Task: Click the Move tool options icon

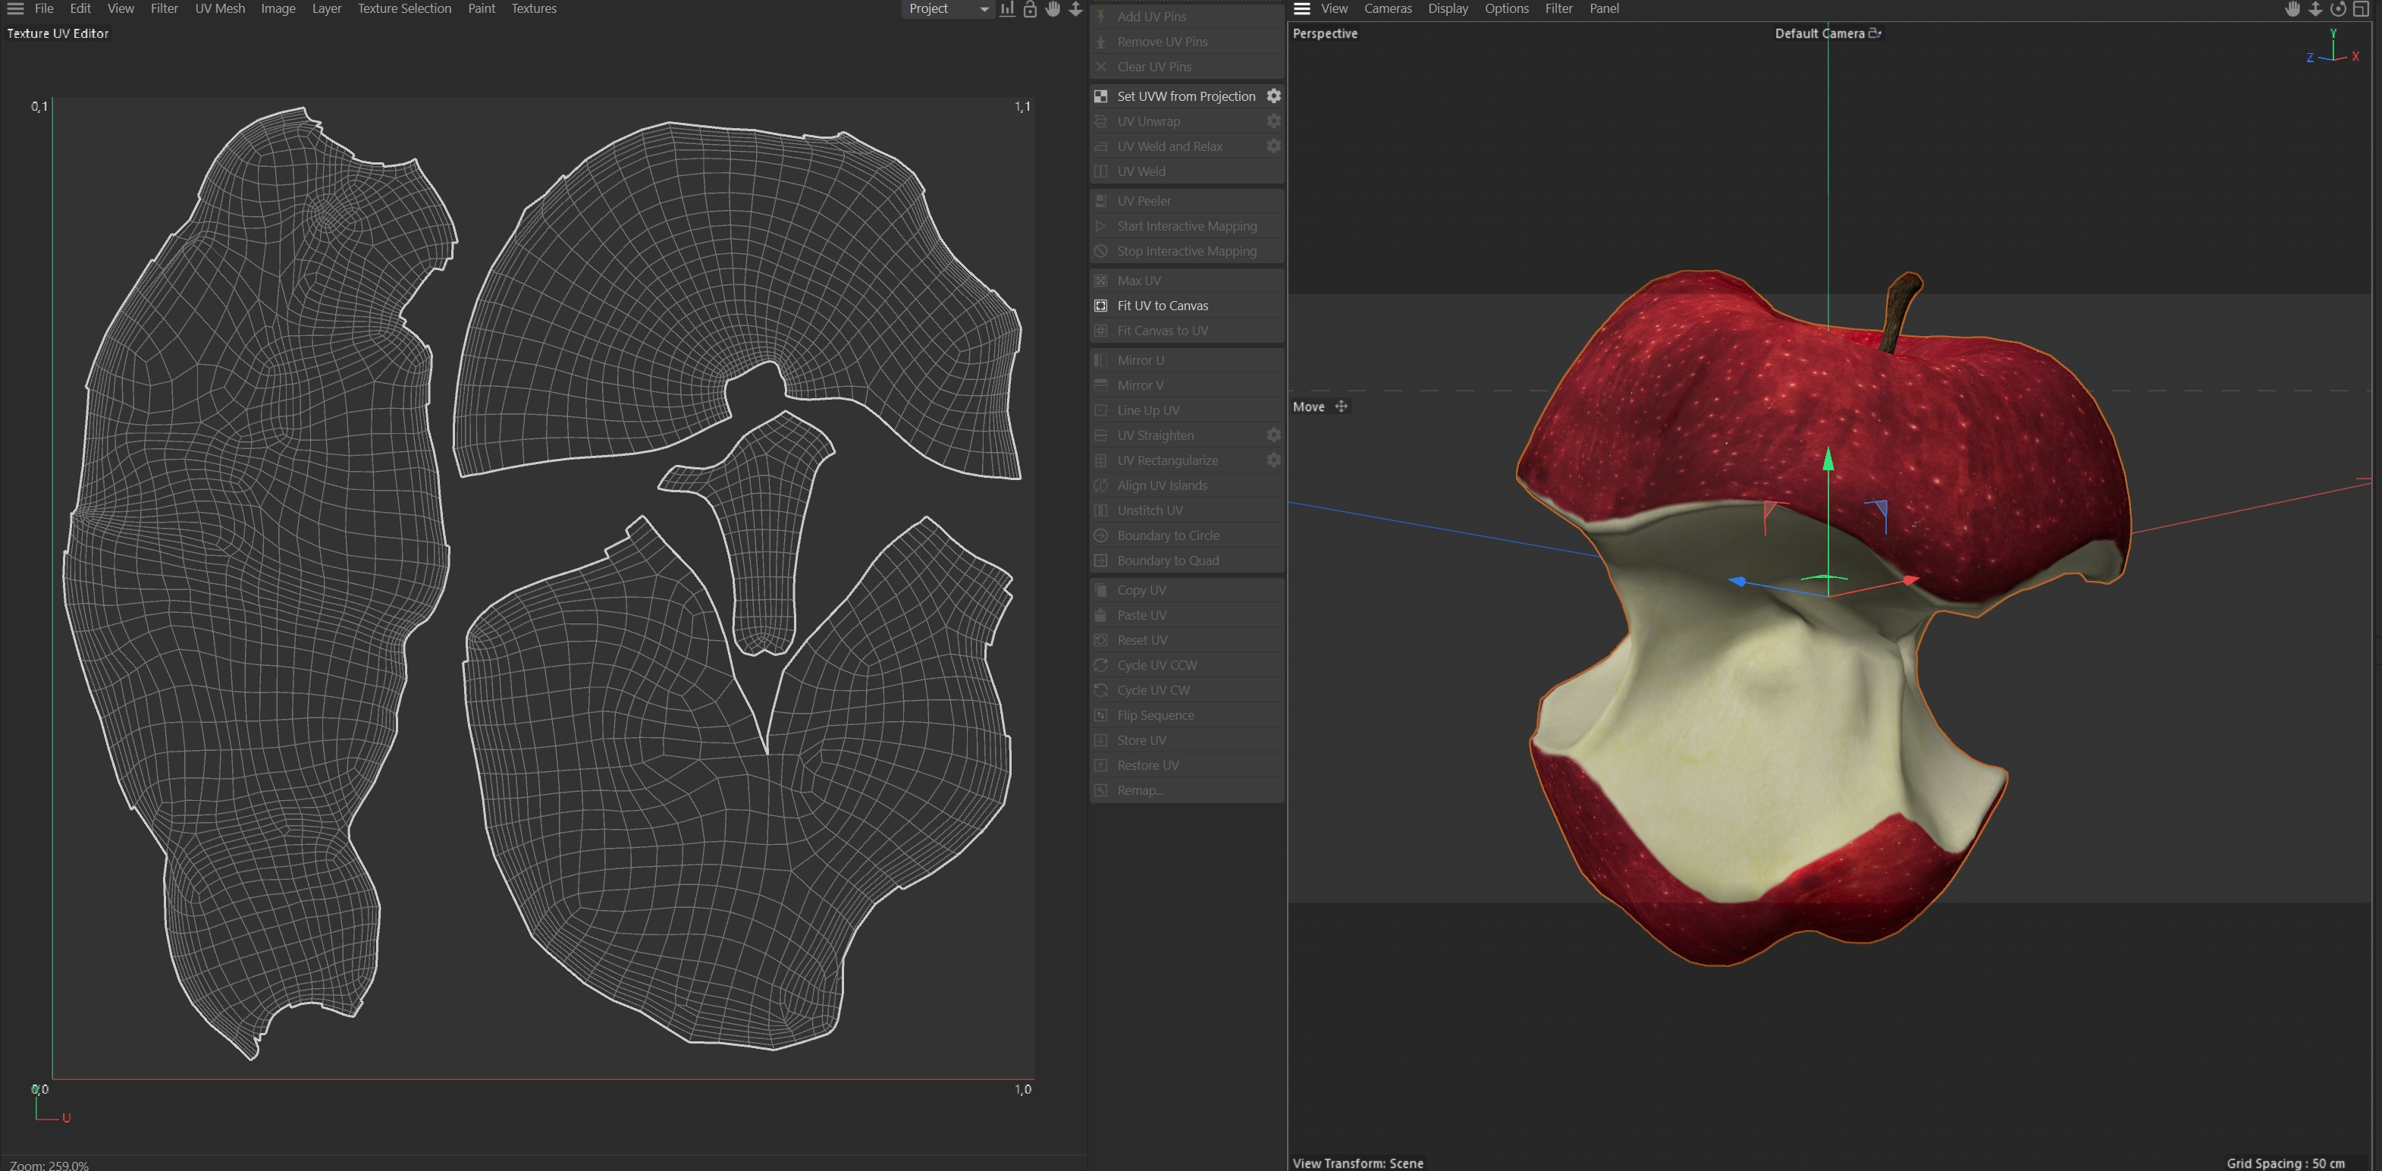Action: pyautogui.click(x=1341, y=407)
